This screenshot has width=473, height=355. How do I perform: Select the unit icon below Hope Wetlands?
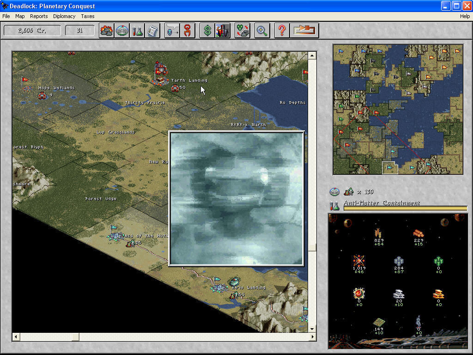click(42, 96)
